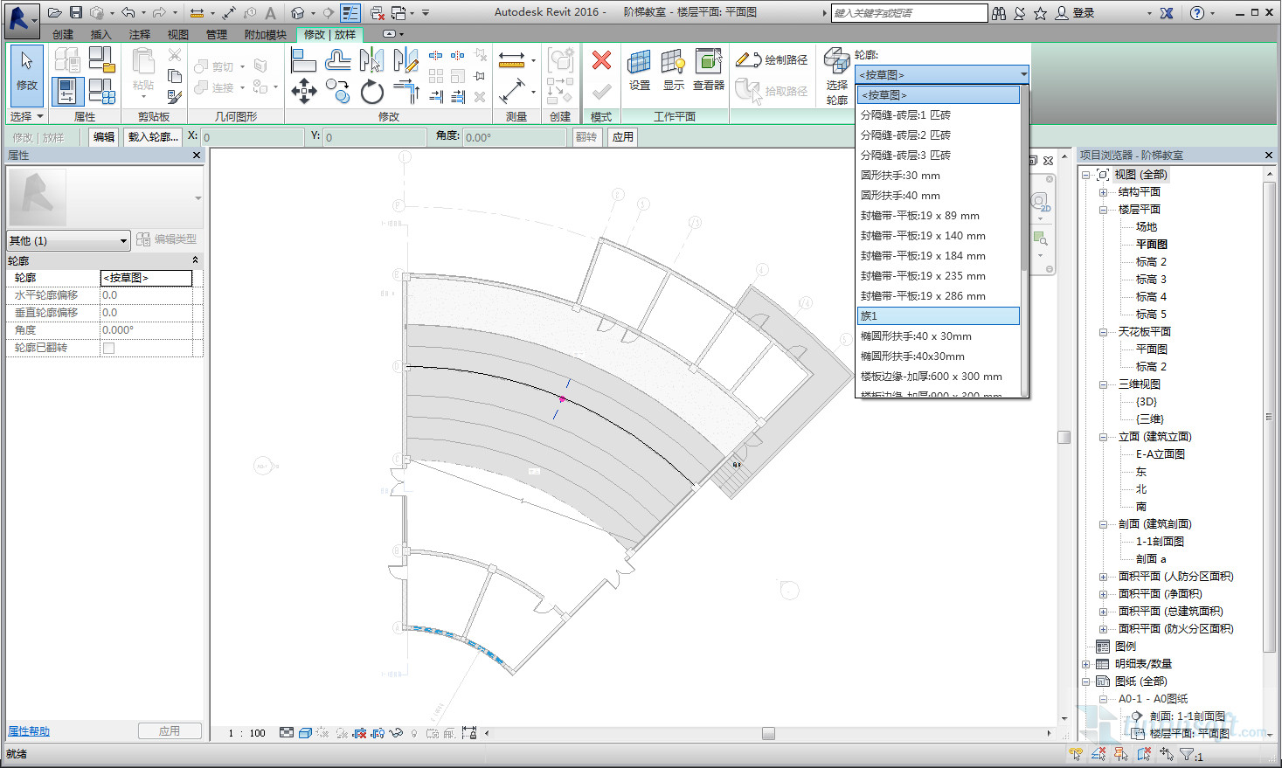This screenshot has height=768, width=1282.
Task: Click the keyword search input field
Action: 908,13
